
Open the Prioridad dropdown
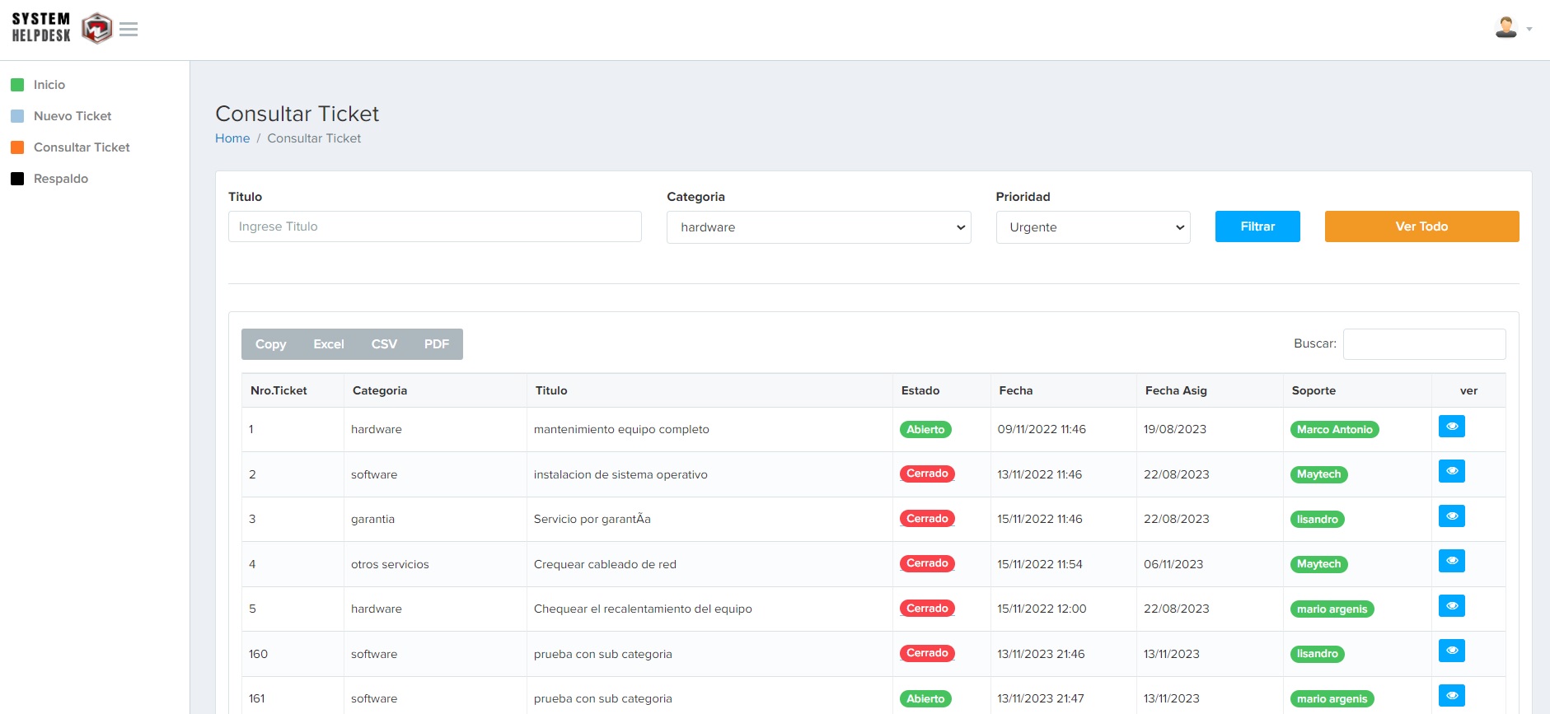tap(1093, 227)
